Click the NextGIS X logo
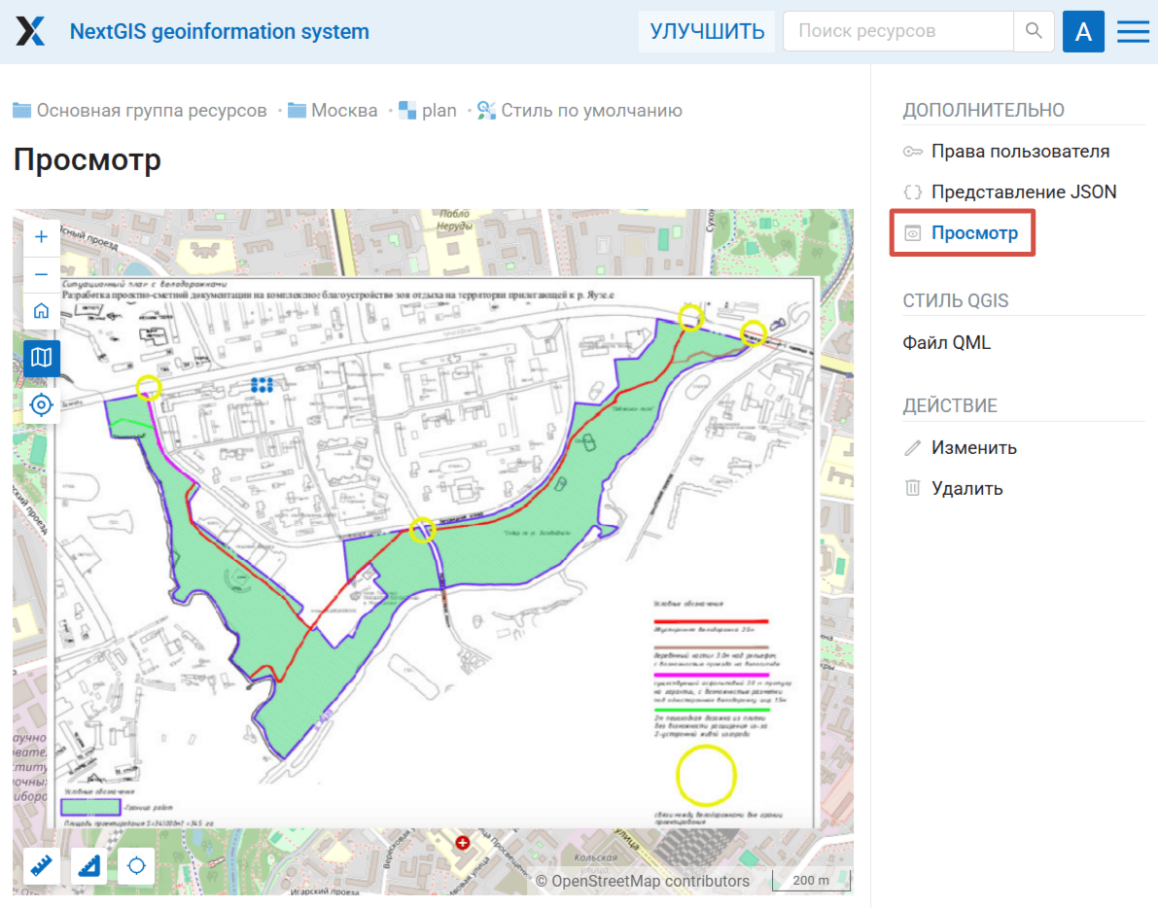 31,32
